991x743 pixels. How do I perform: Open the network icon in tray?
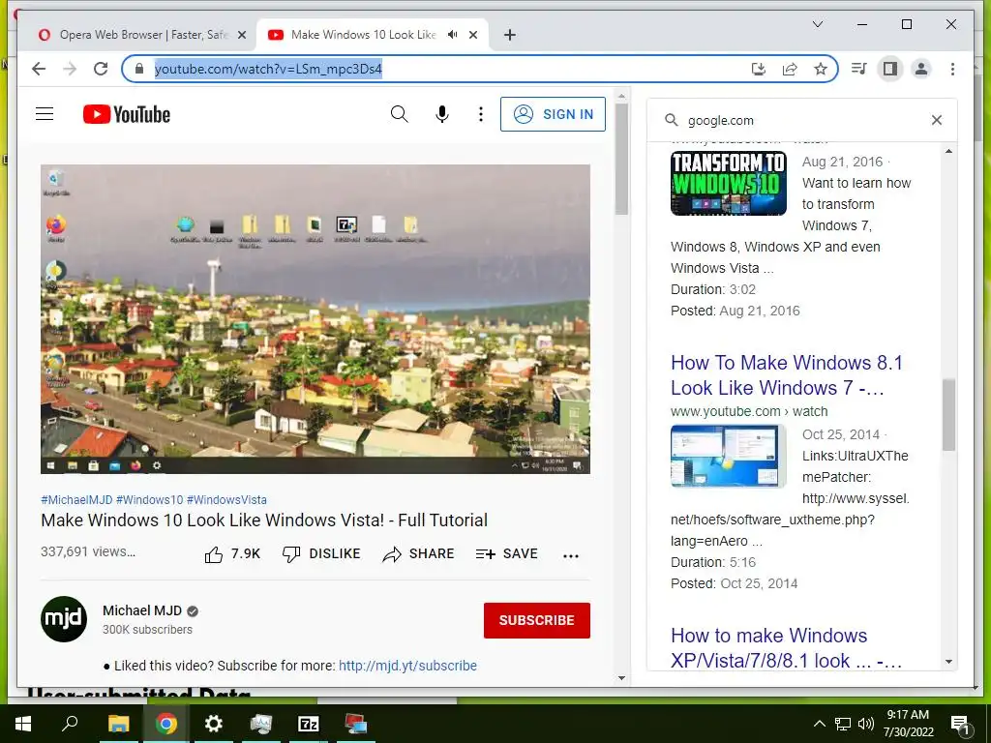click(x=843, y=724)
